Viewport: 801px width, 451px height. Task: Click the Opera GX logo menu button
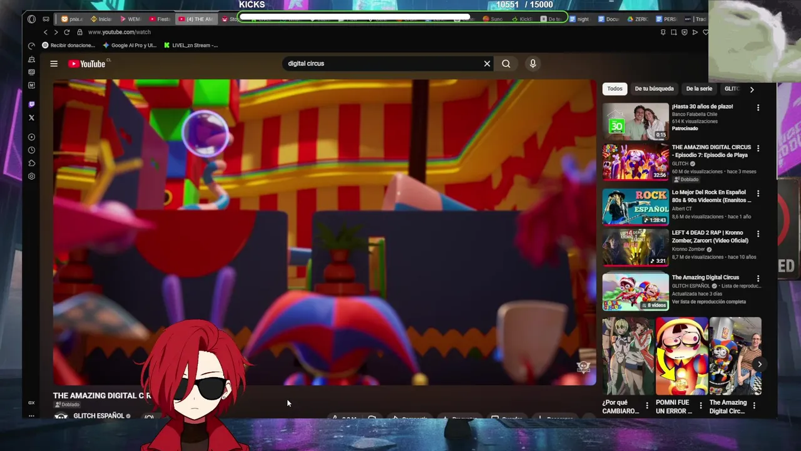click(31, 19)
